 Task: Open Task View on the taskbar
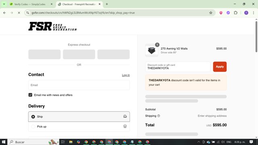pos(63,142)
